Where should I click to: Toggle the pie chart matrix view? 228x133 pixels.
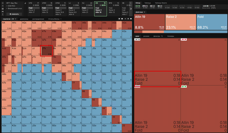119,19
